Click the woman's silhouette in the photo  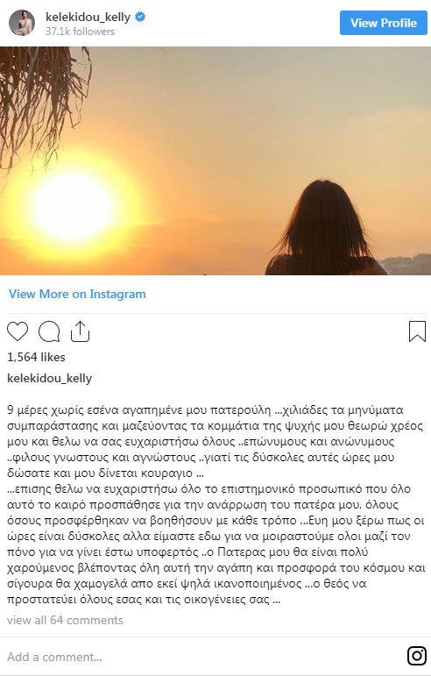pos(326,229)
